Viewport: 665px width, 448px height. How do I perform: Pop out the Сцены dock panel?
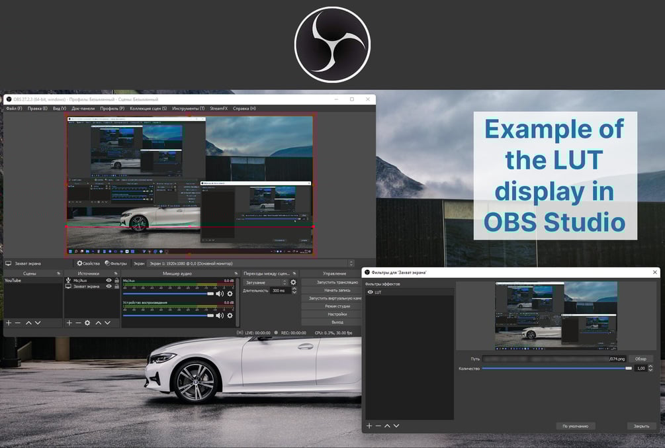(58, 274)
